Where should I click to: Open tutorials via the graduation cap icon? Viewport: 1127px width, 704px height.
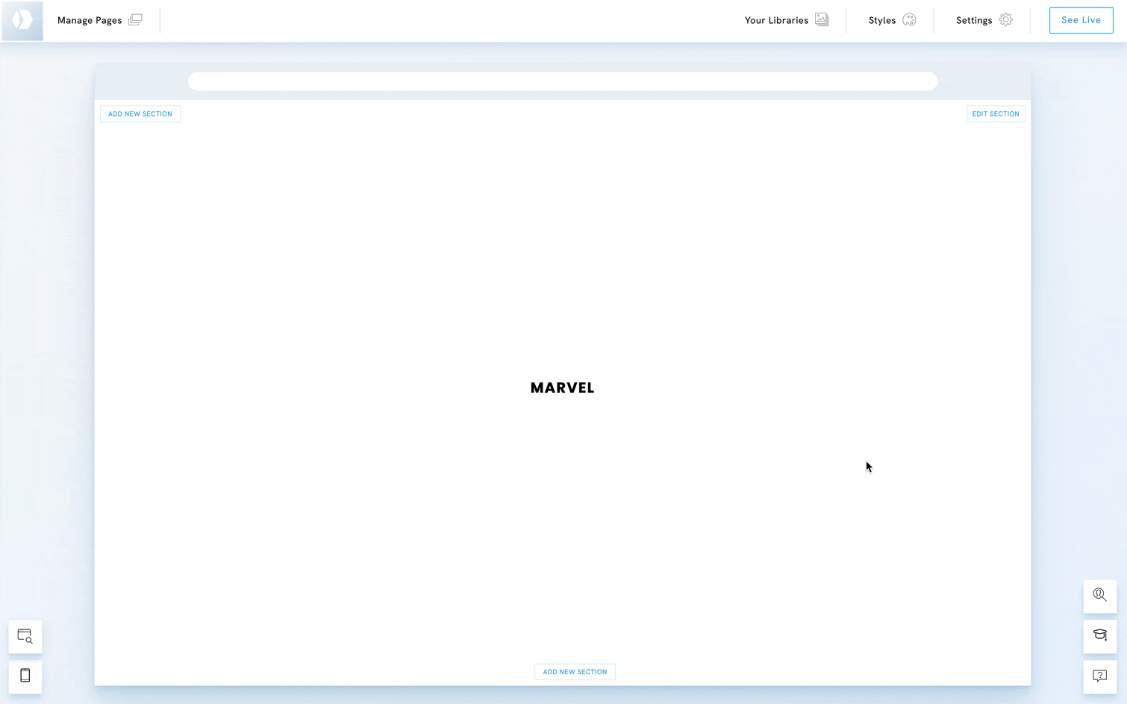pos(1099,636)
